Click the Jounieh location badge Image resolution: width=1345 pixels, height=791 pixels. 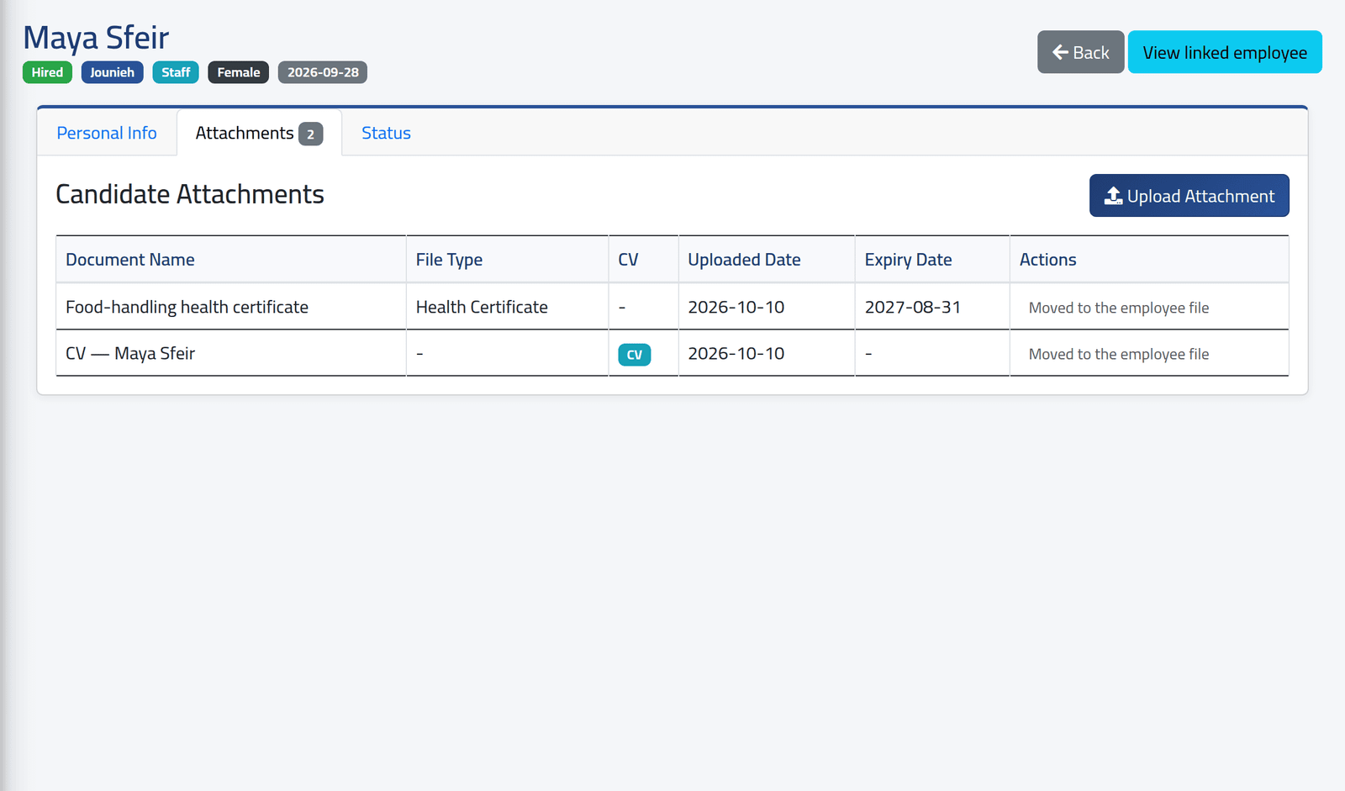pos(112,72)
